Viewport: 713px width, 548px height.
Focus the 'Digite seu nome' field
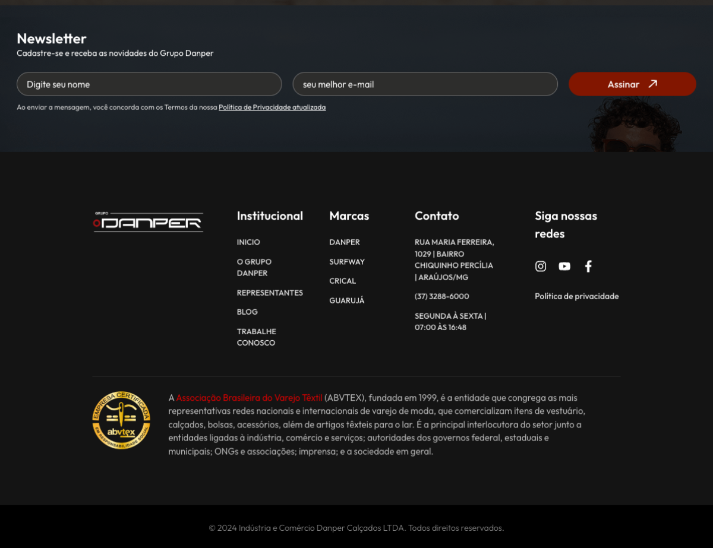tap(149, 84)
